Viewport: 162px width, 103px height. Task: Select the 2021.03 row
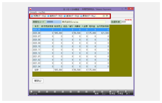pyautogui.click(x=71, y=63)
